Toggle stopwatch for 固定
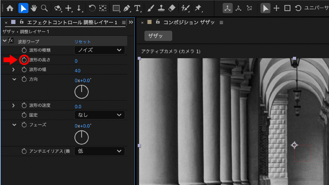The height and width of the screenshot is (185, 329). (x=24, y=115)
